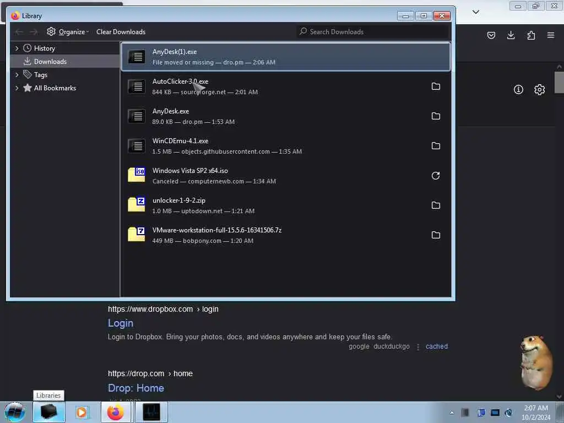Open the Drop: Home search result
This screenshot has height=423, width=564.
point(136,388)
